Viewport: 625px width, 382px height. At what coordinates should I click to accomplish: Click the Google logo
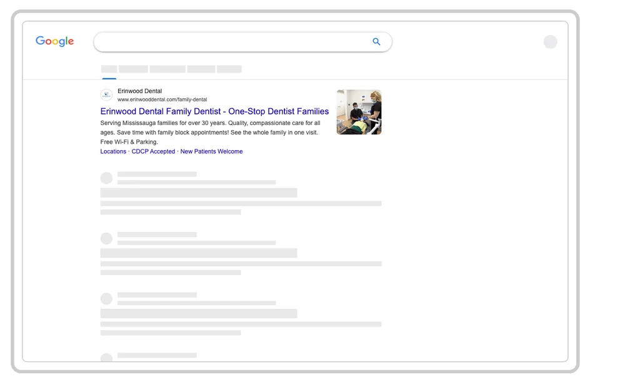tap(54, 41)
